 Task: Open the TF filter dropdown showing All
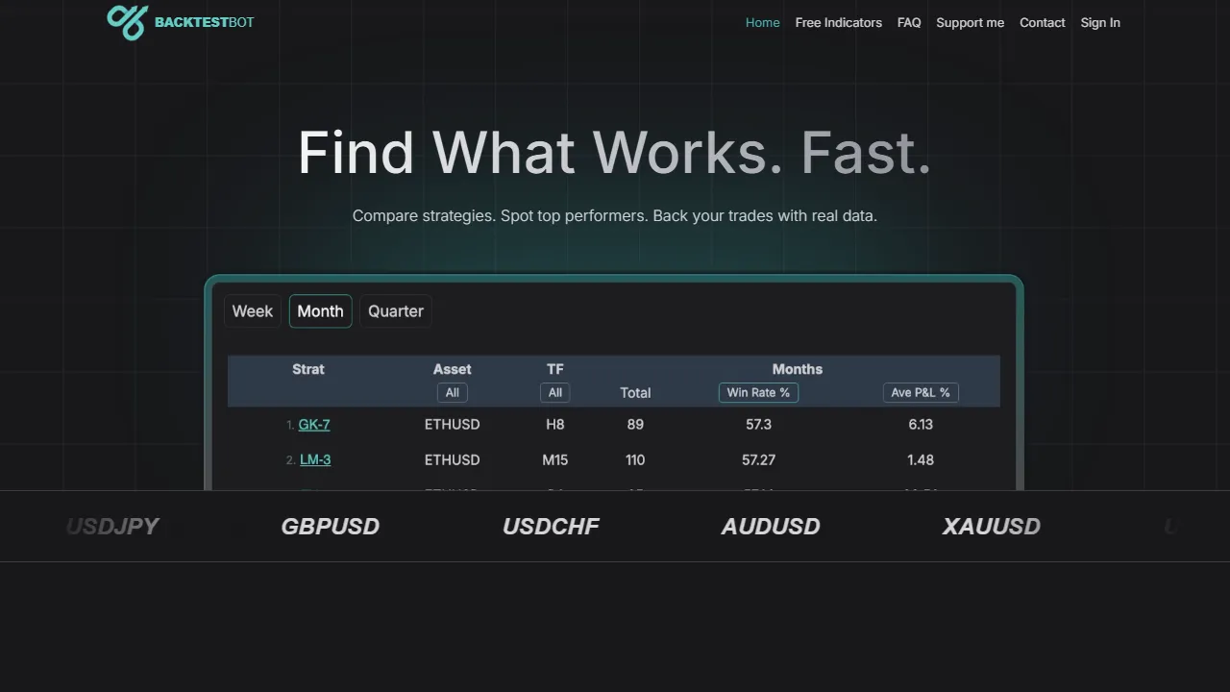coord(554,392)
